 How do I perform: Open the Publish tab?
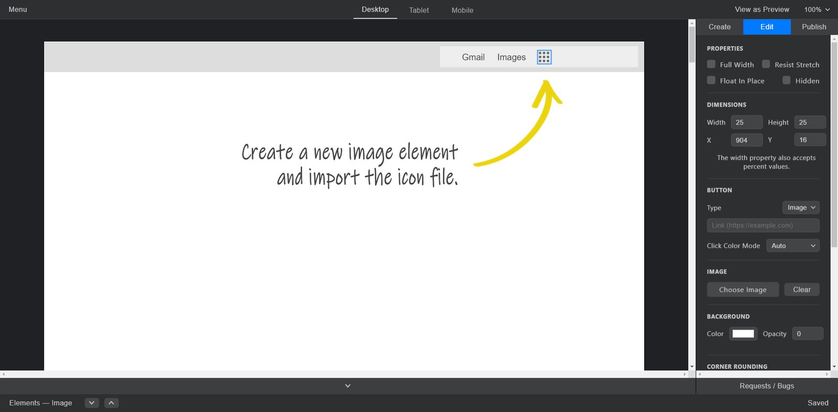tap(814, 27)
